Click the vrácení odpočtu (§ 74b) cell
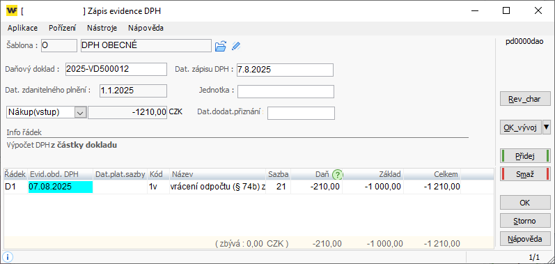Image resolution: width=555 pixels, height=264 pixels. 218,187
